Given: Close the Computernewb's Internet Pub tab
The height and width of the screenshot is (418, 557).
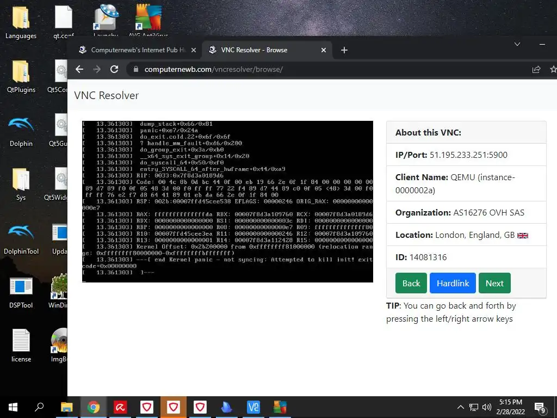Looking at the screenshot, I should 194,50.
